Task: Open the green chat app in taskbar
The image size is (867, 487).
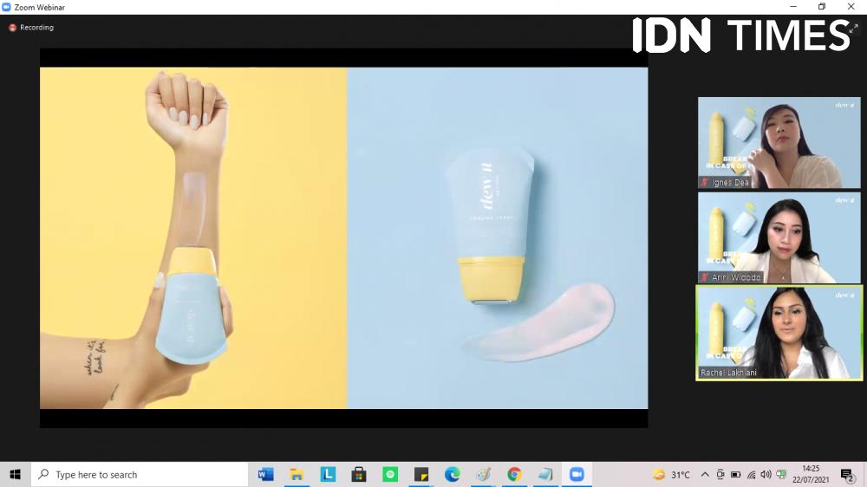Action: pos(390,474)
